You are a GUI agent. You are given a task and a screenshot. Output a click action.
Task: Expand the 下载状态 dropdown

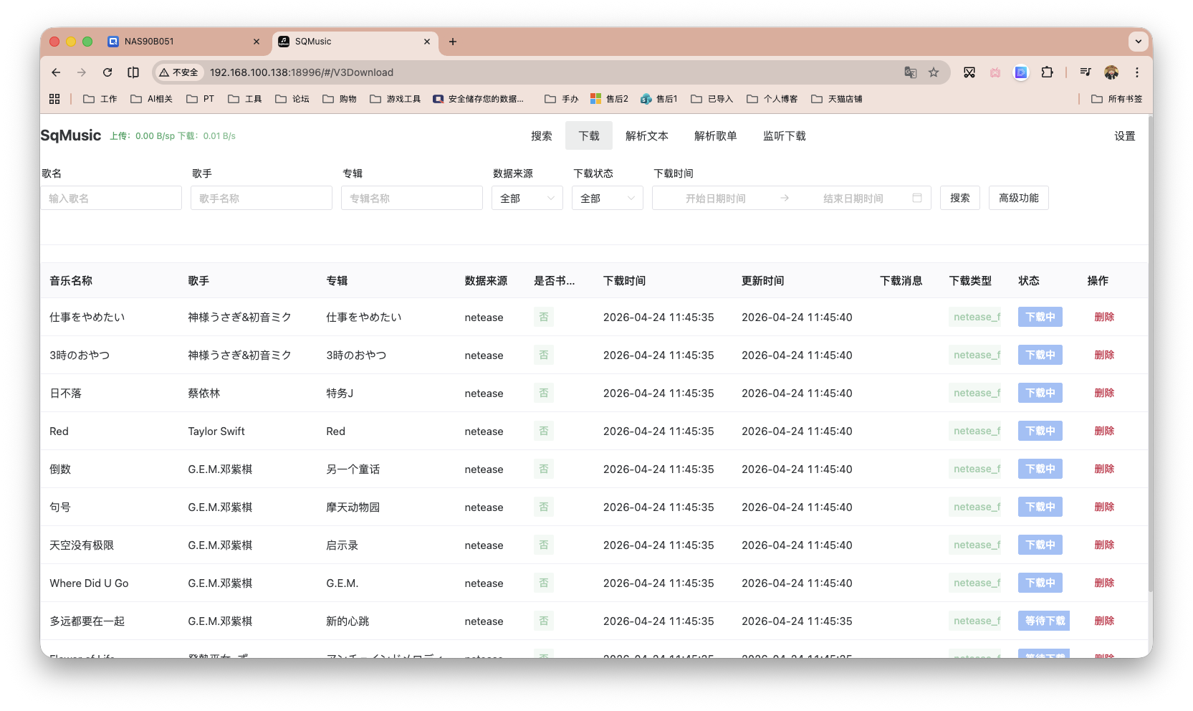pos(607,198)
